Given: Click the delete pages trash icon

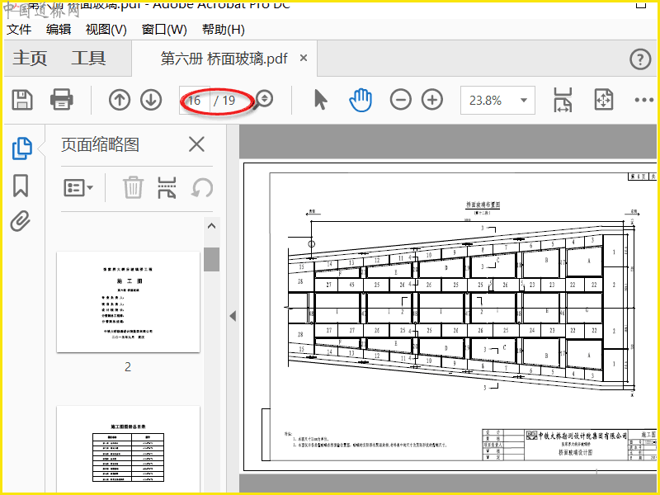Looking at the screenshot, I should tap(133, 188).
